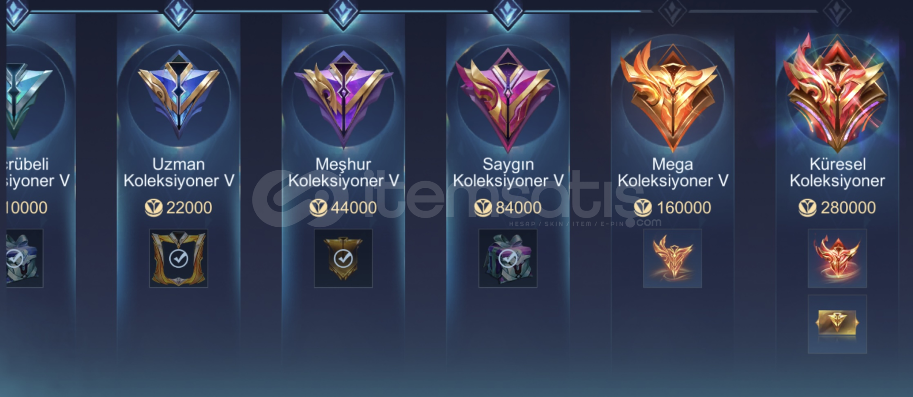Click the dim marker above Mega Koleksiyoner
The width and height of the screenshot is (913, 397).
[672, 12]
